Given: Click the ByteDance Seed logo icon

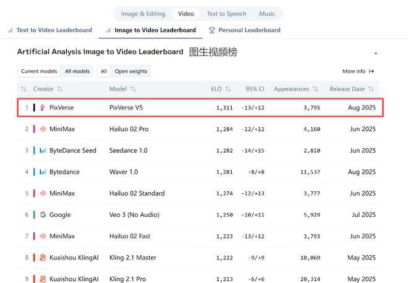Looking at the screenshot, I should (x=43, y=150).
